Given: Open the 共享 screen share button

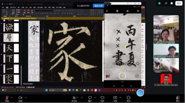Looking at the screenshot, I should click(115, 98).
